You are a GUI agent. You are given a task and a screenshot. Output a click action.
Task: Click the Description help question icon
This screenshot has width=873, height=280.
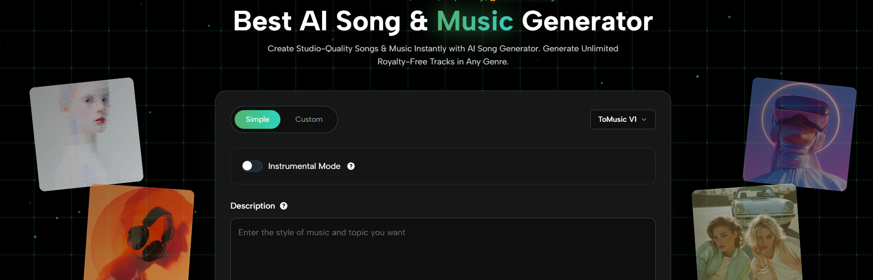coord(284,206)
